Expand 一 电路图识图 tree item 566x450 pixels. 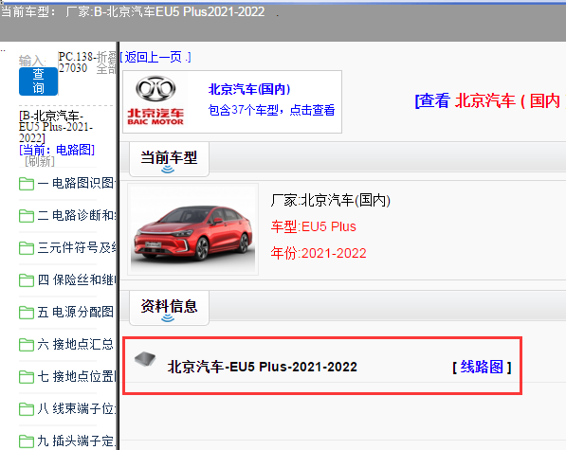coord(77,183)
